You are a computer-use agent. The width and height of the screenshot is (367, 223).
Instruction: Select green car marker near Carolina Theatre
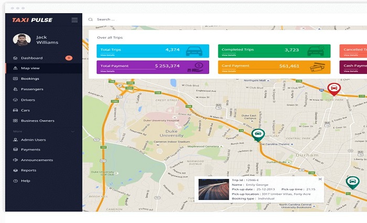[258, 135]
